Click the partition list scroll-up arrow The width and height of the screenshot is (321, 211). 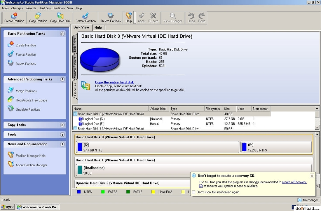click(x=317, y=108)
